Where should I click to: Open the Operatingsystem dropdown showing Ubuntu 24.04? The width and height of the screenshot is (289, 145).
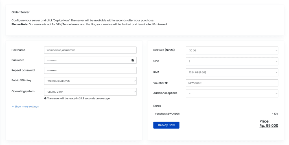[x=90, y=92]
